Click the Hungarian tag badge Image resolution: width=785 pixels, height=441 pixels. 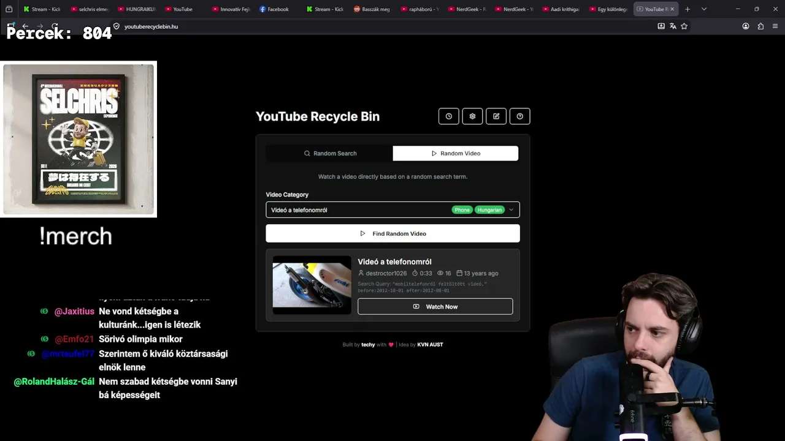click(x=489, y=209)
